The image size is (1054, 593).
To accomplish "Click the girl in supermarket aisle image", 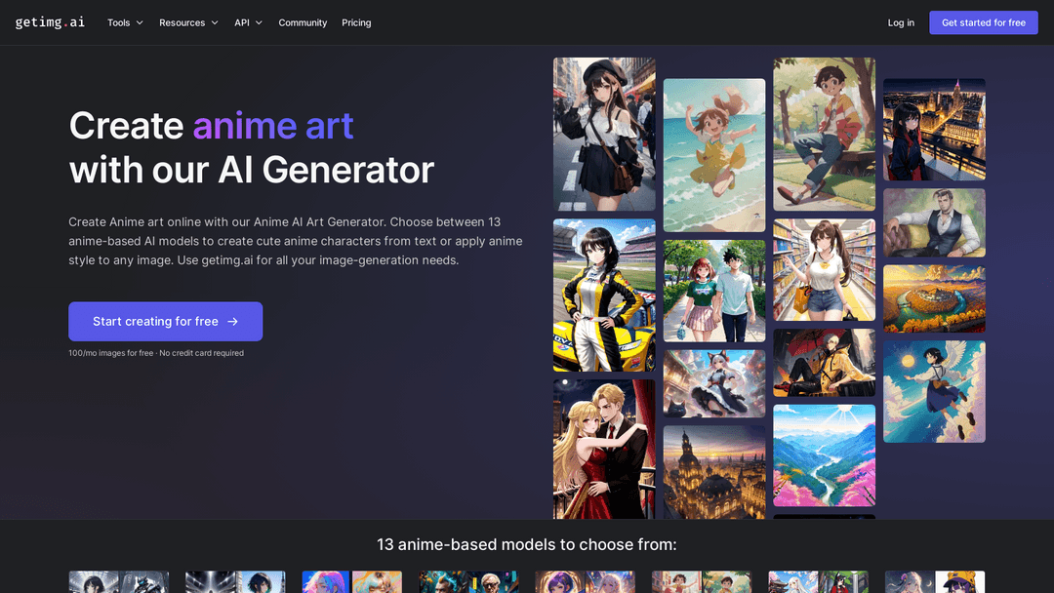I will pyautogui.click(x=825, y=269).
